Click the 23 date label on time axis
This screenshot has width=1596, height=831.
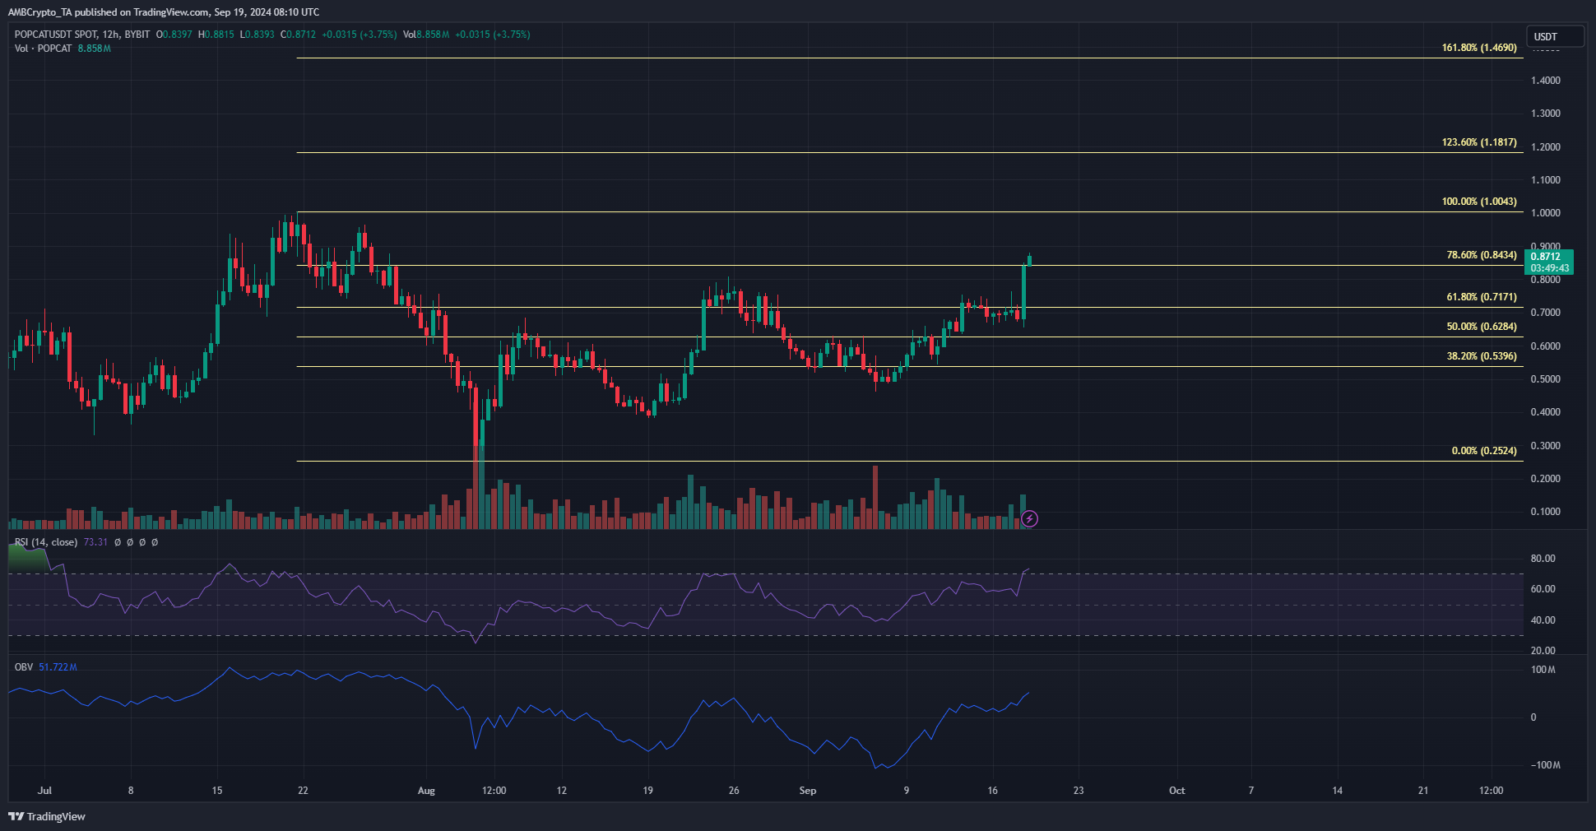click(x=1079, y=791)
